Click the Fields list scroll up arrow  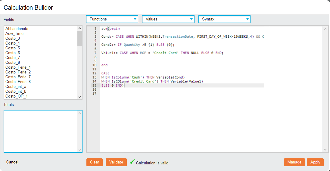(79, 28)
